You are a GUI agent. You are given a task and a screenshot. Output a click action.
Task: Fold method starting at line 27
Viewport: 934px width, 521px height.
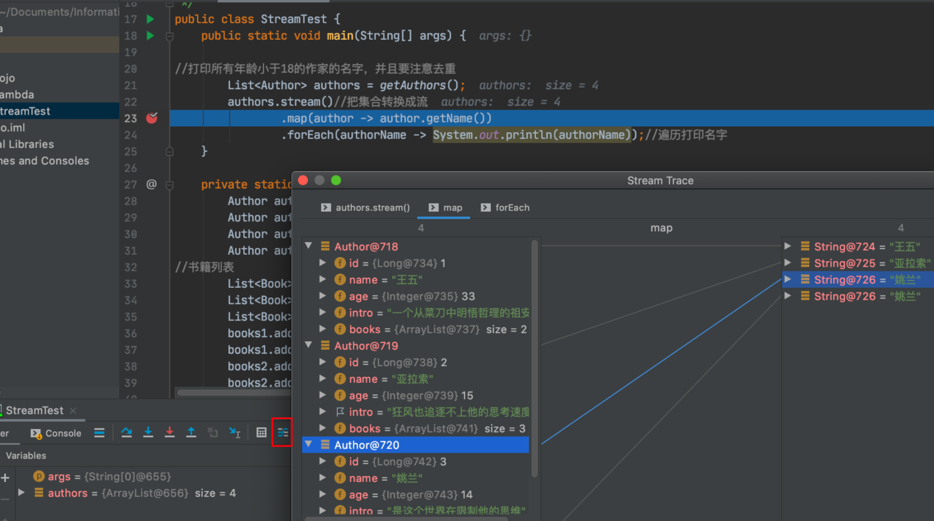pyautogui.click(x=170, y=185)
